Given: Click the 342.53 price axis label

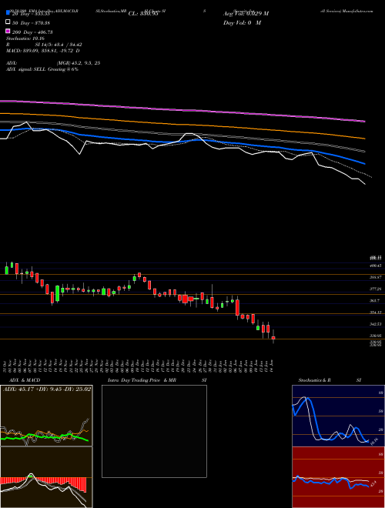Looking at the screenshot, I should coord(376,324).
